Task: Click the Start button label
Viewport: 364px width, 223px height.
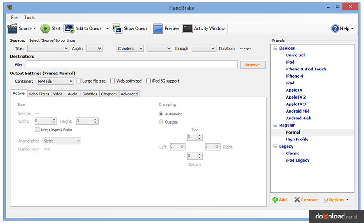Action: [56, 28]
